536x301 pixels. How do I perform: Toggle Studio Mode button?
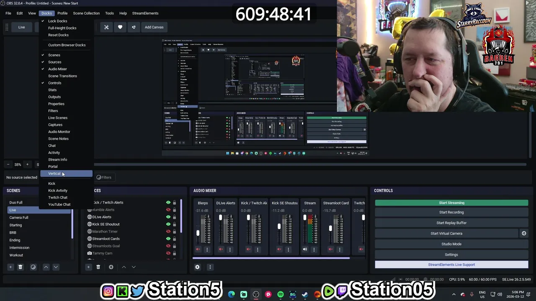coord(451,244)
